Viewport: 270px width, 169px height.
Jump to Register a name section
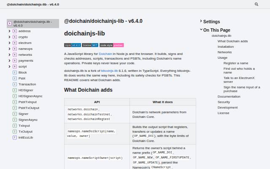click(x=236, y=63)
